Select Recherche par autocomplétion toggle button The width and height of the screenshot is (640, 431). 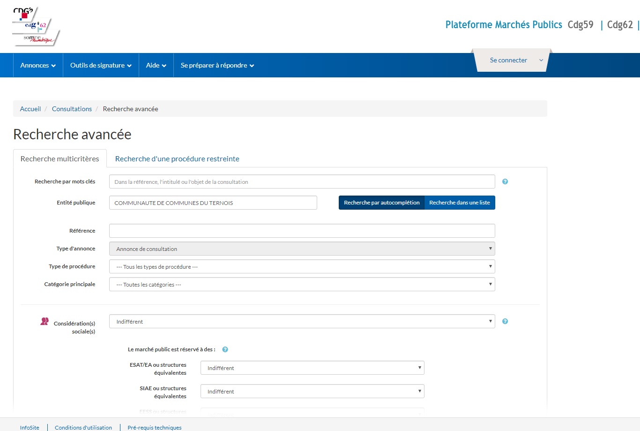[x=381, y=203]
